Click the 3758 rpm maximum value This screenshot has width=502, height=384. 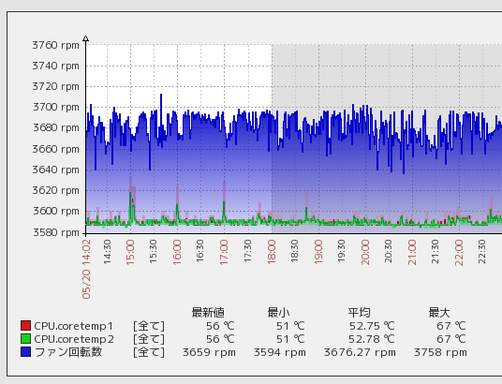pos(440,352)
